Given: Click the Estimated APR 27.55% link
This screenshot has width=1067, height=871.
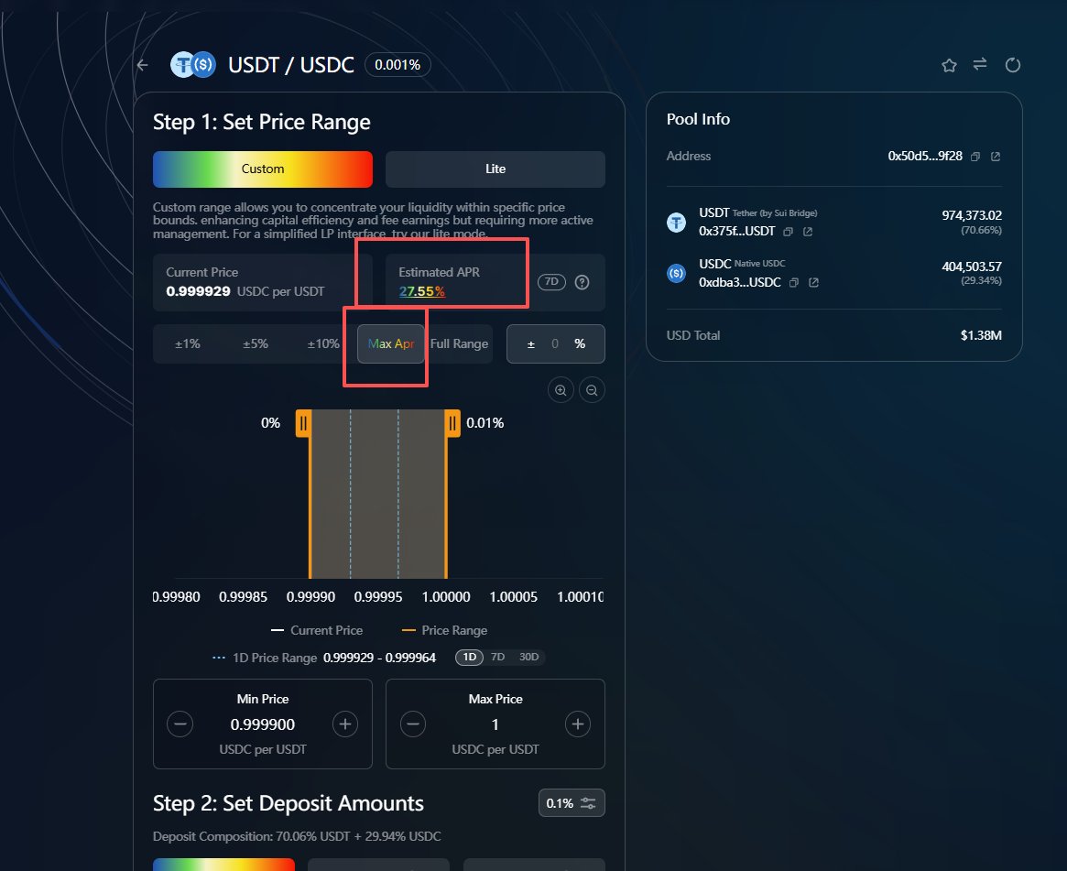Looking at the screenshot, I should (422, 291).
